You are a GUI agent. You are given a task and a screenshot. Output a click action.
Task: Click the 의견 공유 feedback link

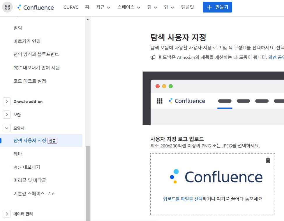276,57
